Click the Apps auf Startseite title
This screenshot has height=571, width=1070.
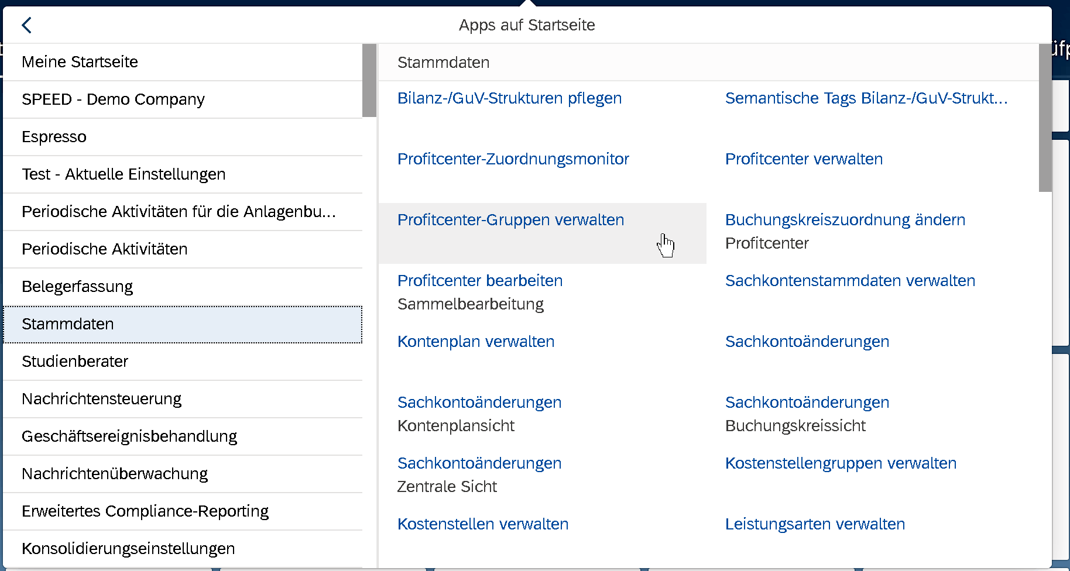tap(527, 25)
